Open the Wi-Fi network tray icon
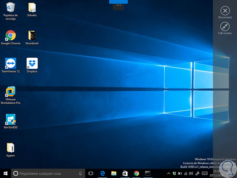The width and height of the screenshot is (237, 178). (186, 174)
